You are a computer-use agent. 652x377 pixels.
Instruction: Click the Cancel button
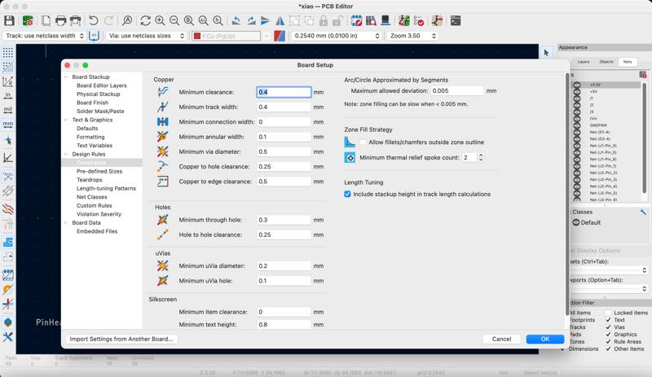click(501, 340)
